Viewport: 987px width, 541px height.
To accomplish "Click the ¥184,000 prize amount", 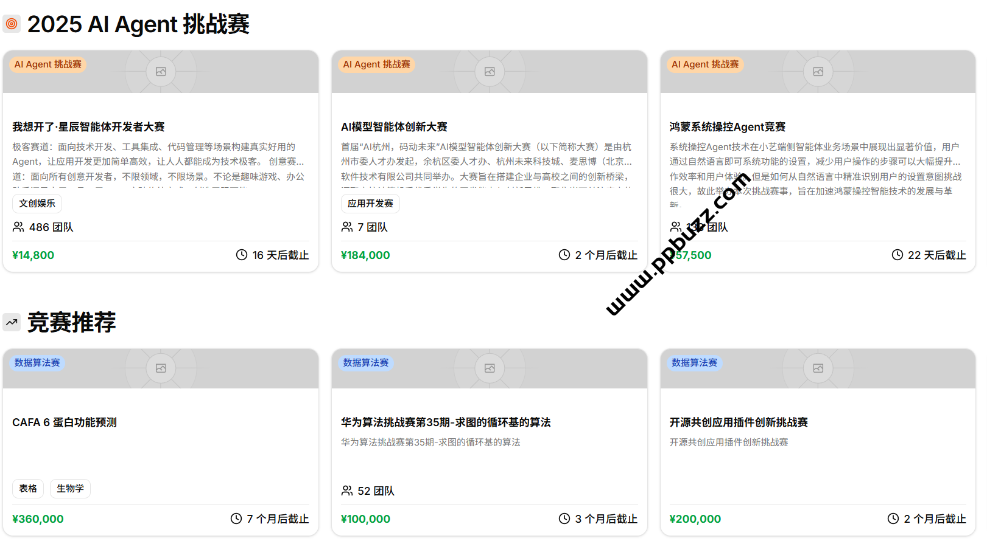I will tap(365, 255).
